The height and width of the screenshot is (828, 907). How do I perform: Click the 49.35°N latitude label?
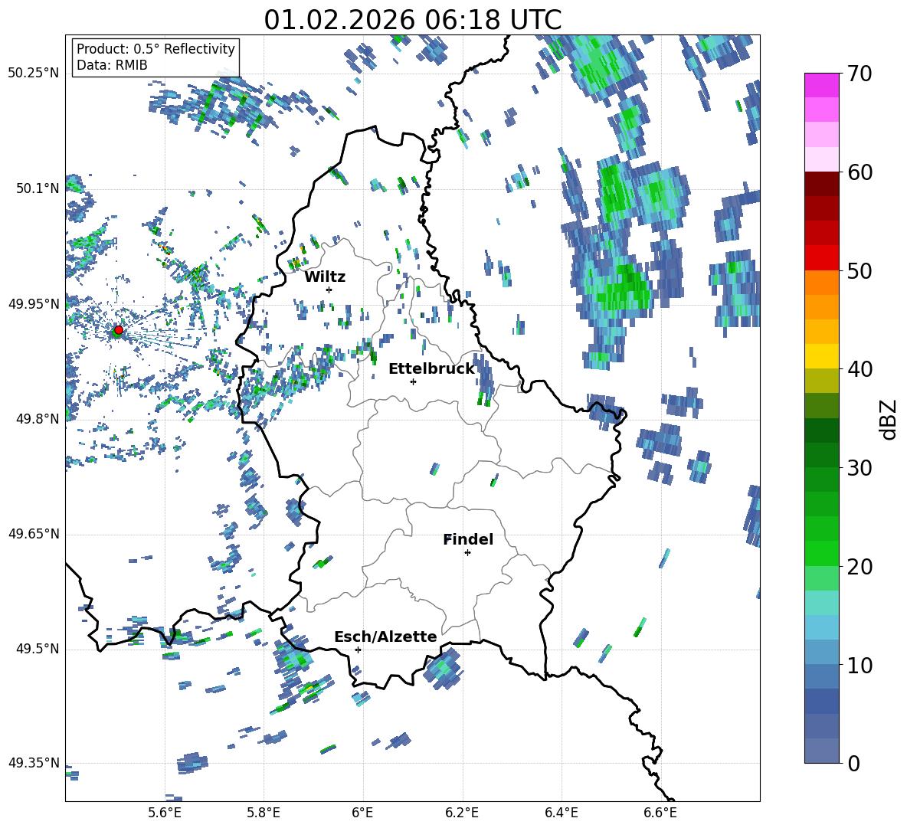(34, 763)
